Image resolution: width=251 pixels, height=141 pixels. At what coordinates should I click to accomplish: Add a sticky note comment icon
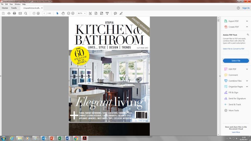tap(115, 13)
